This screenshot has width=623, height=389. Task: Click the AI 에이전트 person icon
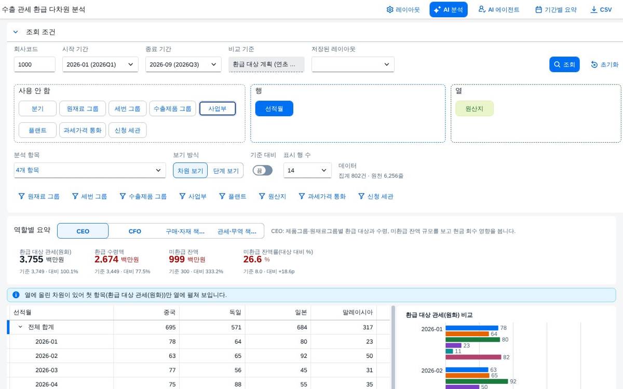(x=482, y=9)
